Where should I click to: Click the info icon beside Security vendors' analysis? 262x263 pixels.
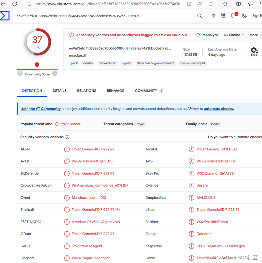click(67, 137)
